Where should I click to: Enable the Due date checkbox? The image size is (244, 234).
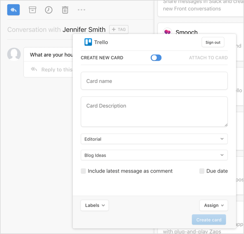[202, 171]
